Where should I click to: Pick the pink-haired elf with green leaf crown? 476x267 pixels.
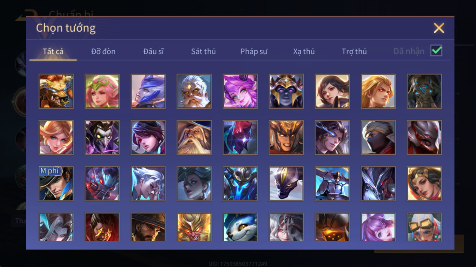pyautogui.click(x=102, y=91)
